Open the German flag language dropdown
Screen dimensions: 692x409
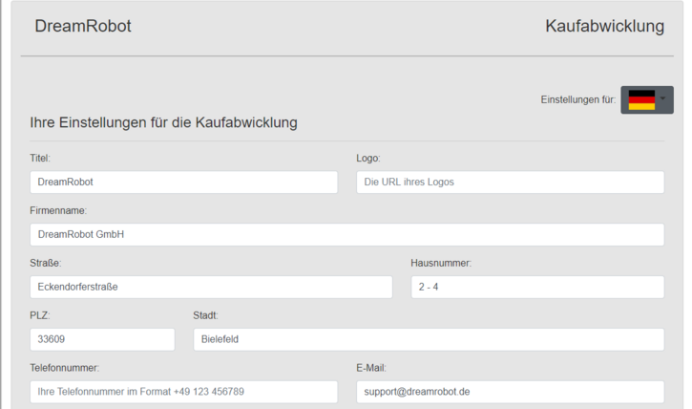pos(646,99)
